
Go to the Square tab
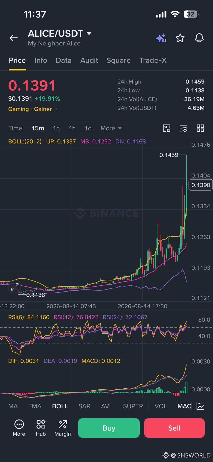pyautogui.click(x=118, y=60)
